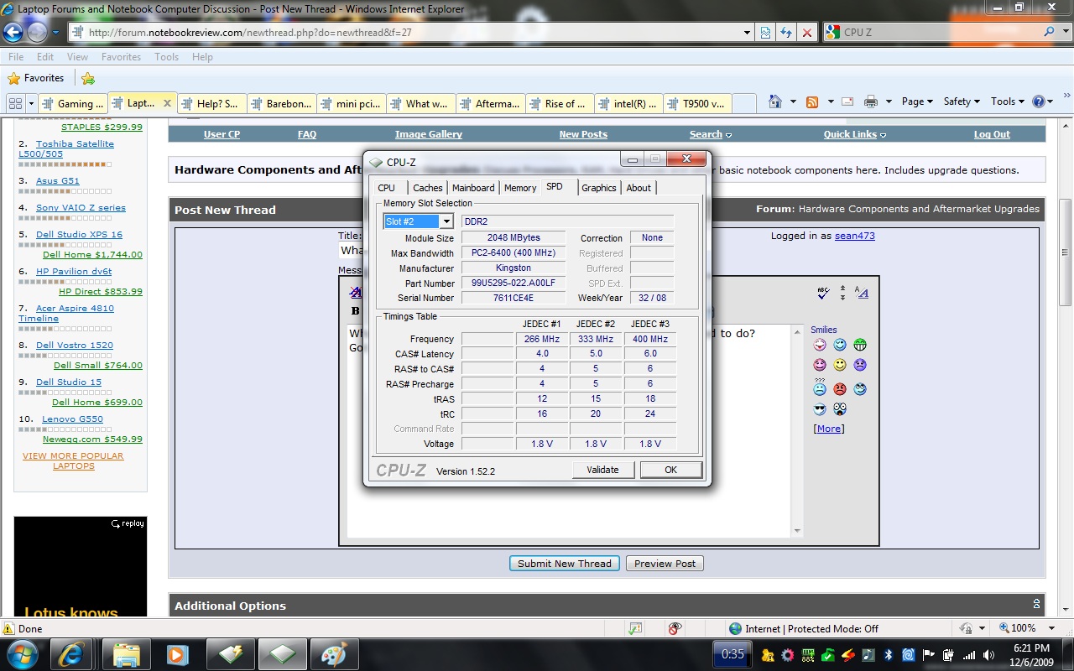Open the Tools dropdown in the command bar
Image resolution: width=1074 pixels, height=671 pixels.
[x=1008, y=101]
